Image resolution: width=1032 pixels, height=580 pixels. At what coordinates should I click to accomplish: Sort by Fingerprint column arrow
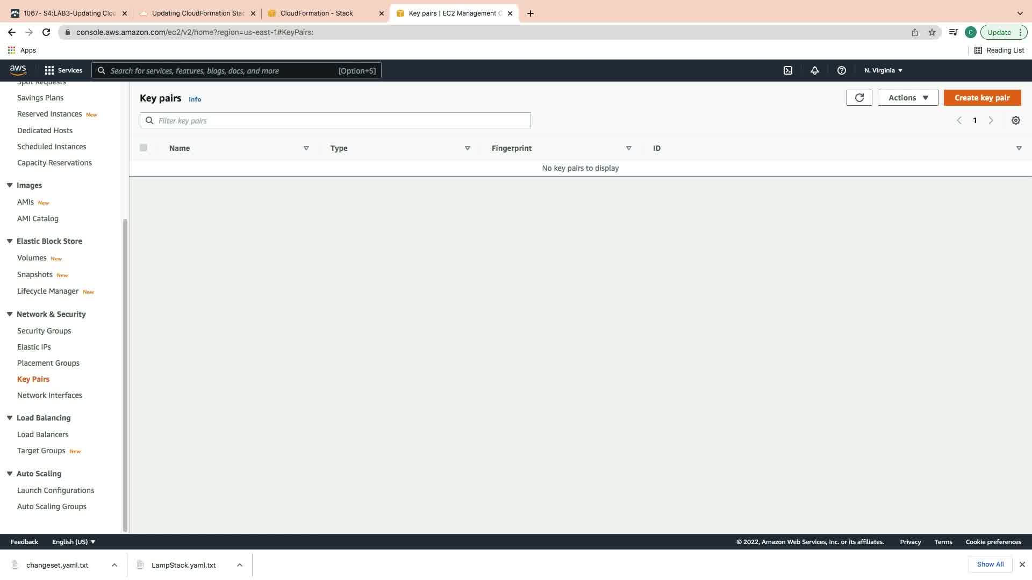click(628, 148)
